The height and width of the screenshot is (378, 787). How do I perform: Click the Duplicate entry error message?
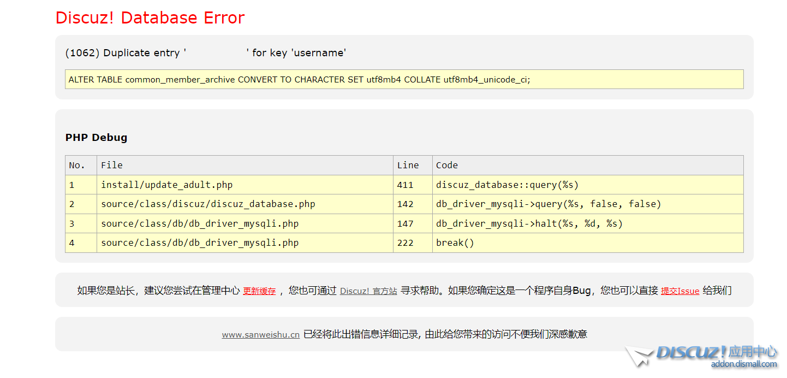tap(205, 52)
